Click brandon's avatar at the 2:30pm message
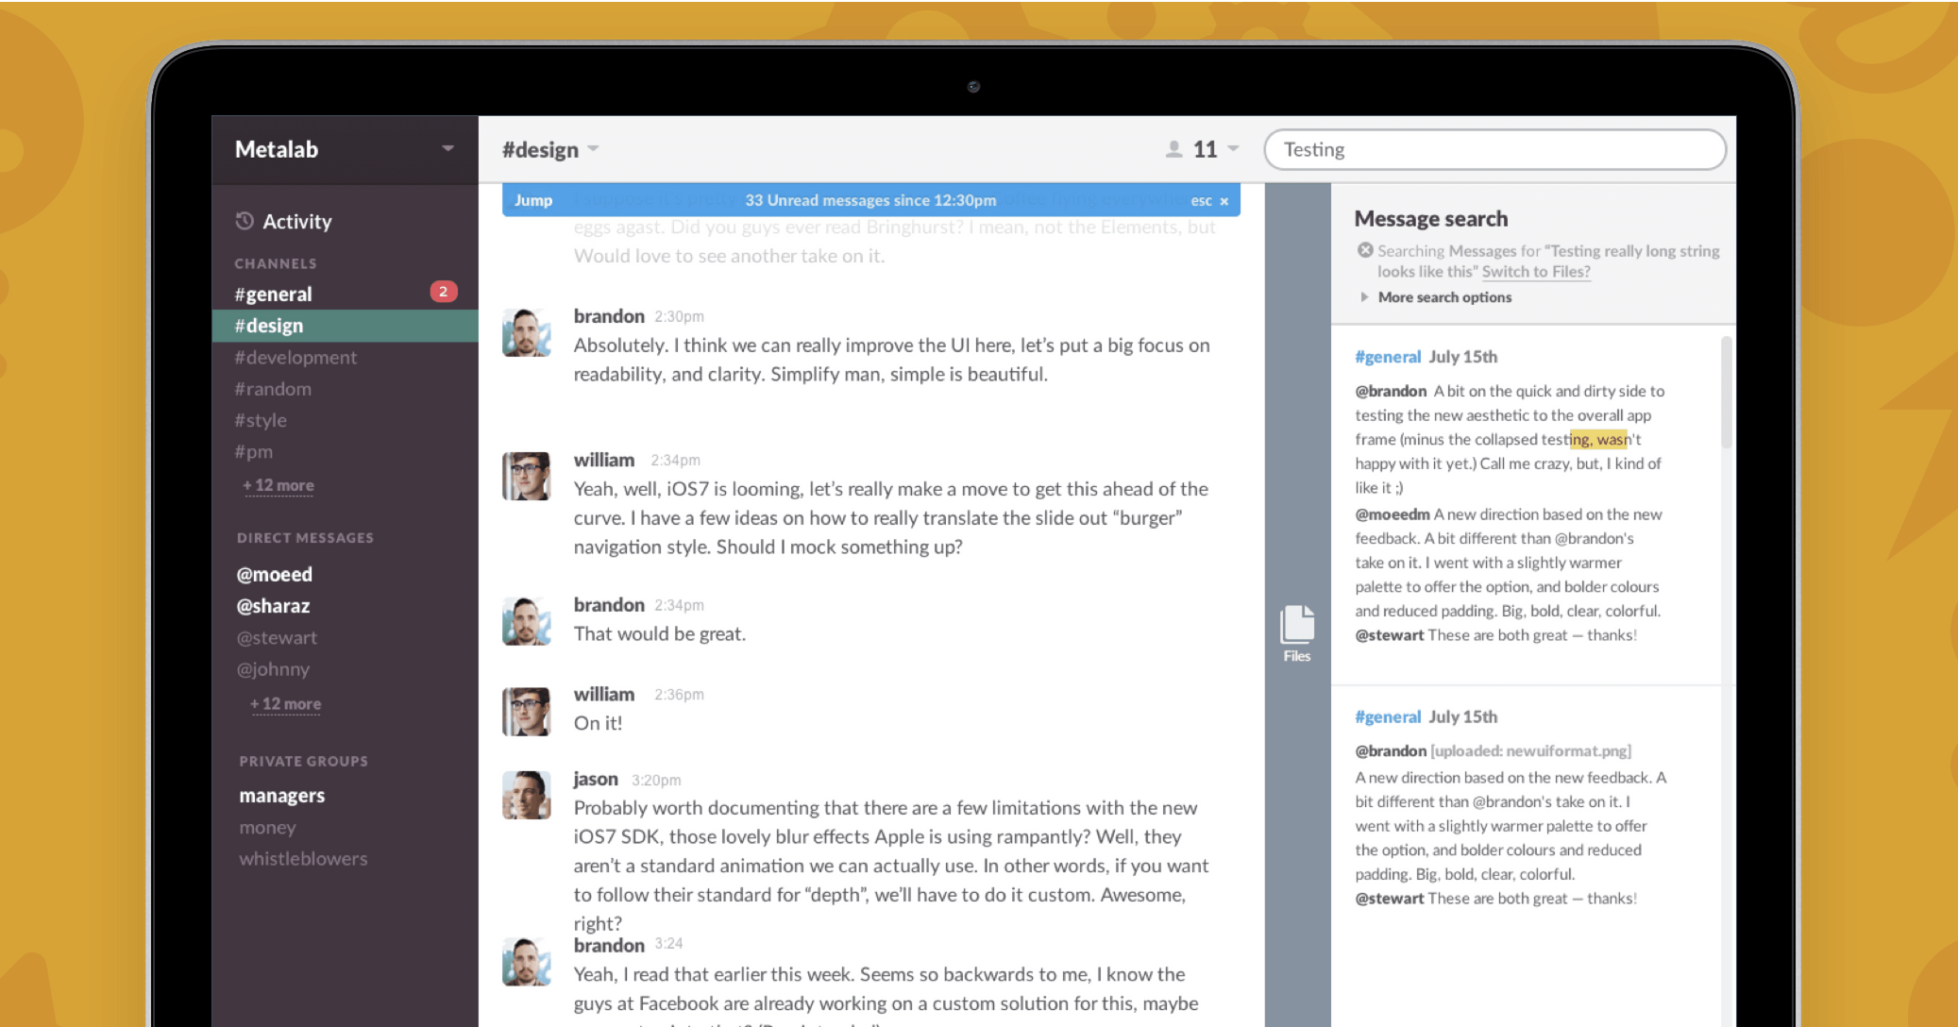This screenshot has width=1958, height=1027. pos(526,332)
